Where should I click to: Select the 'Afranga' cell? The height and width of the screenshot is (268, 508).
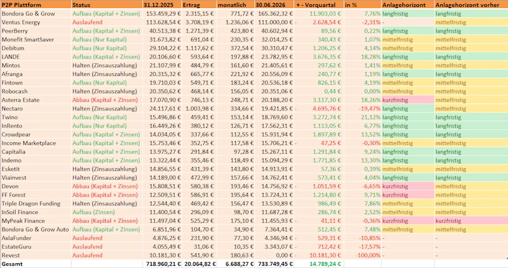[x=35, y=74]
